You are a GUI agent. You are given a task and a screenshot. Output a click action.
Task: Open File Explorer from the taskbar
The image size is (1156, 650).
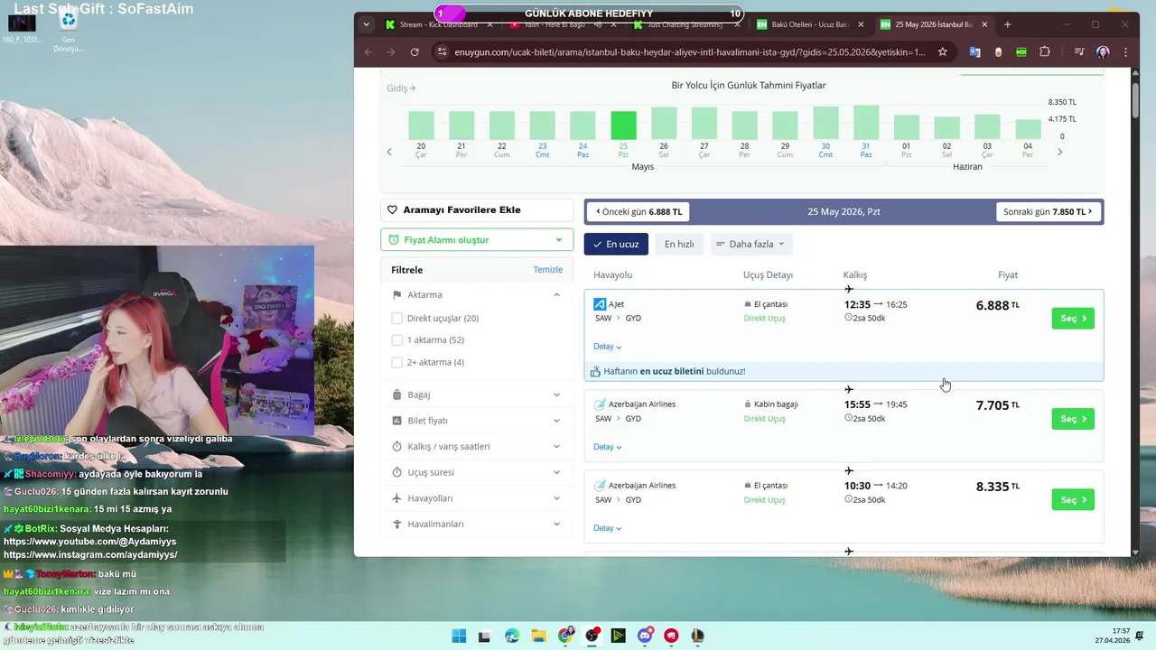tap(538, 636)
